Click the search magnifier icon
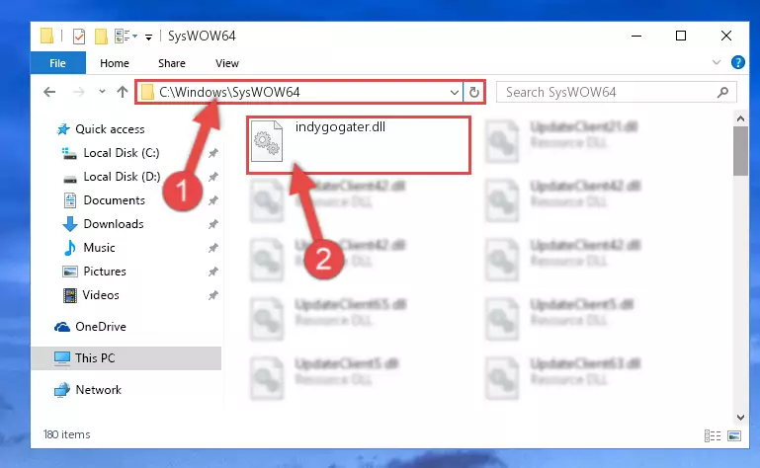 722,92
